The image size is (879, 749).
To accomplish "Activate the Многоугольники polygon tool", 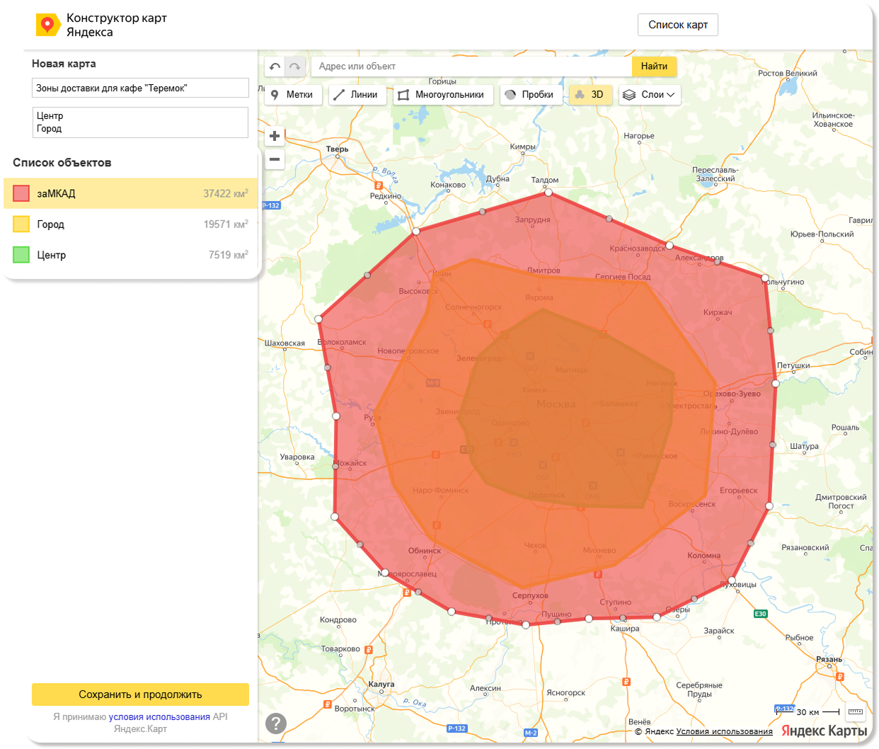I will (442, 95).
